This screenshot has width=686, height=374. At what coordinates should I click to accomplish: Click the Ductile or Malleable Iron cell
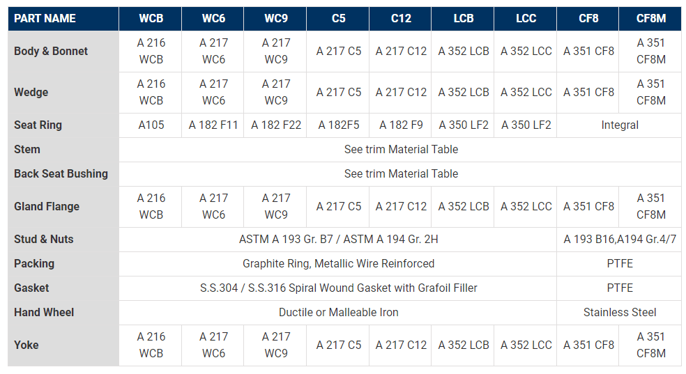coord(338,312)
